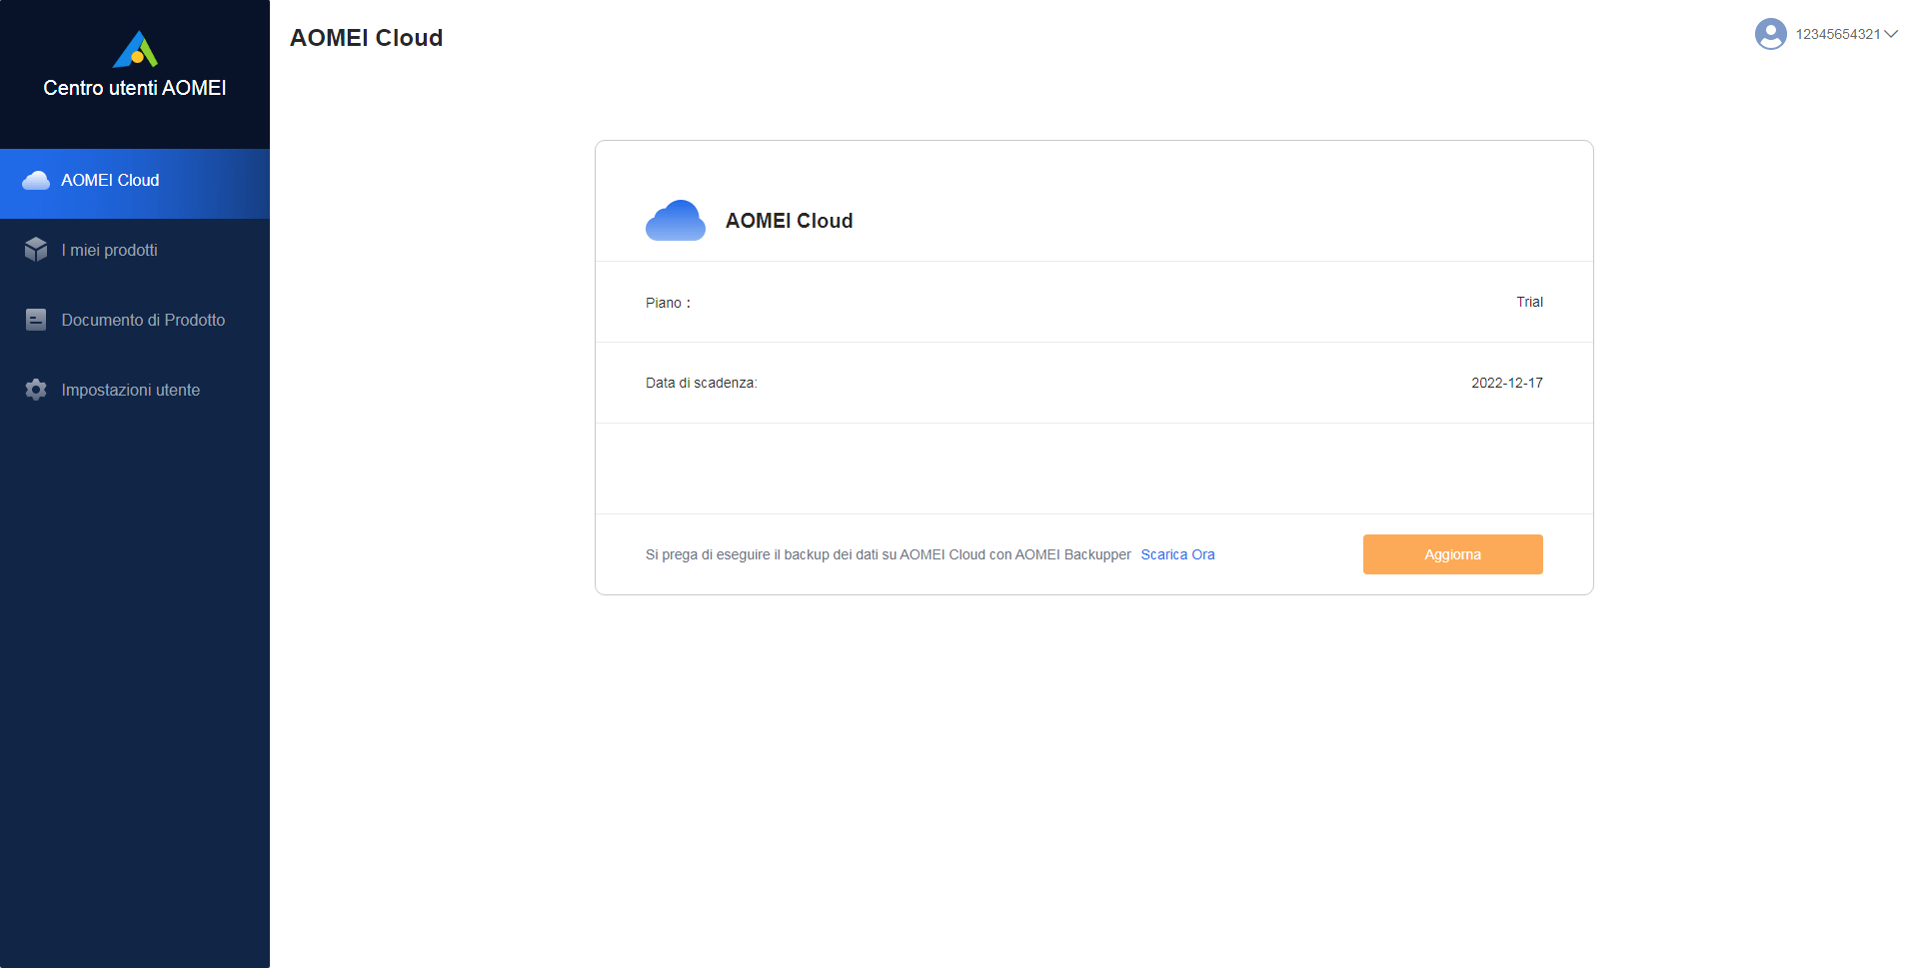Click the AOMEI Cloud page heading
This screenshot has height=968, width=1919.
point(366,38)
